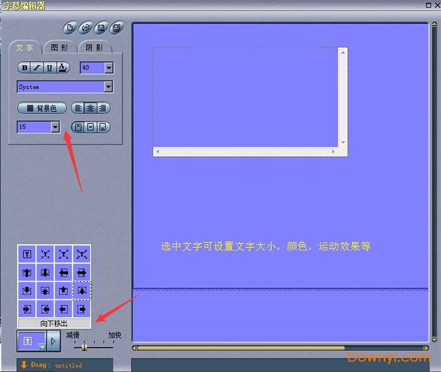Align text block to vertical middle
441x372 pixels.
91,127
